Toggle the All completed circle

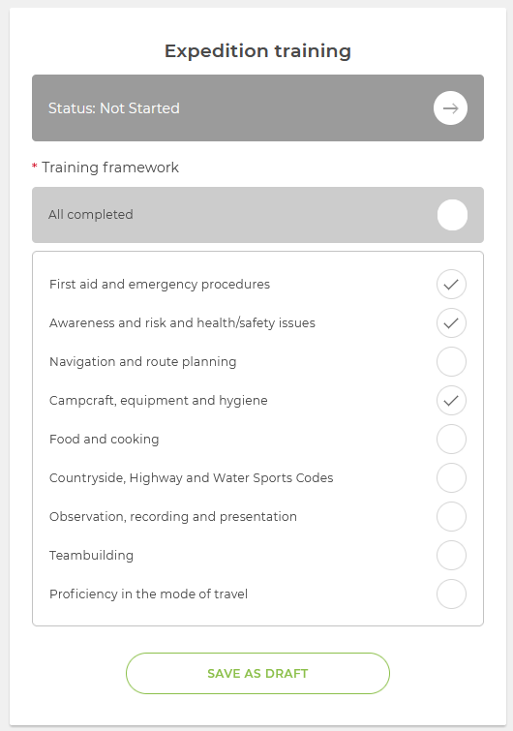(x=452, y=215)
